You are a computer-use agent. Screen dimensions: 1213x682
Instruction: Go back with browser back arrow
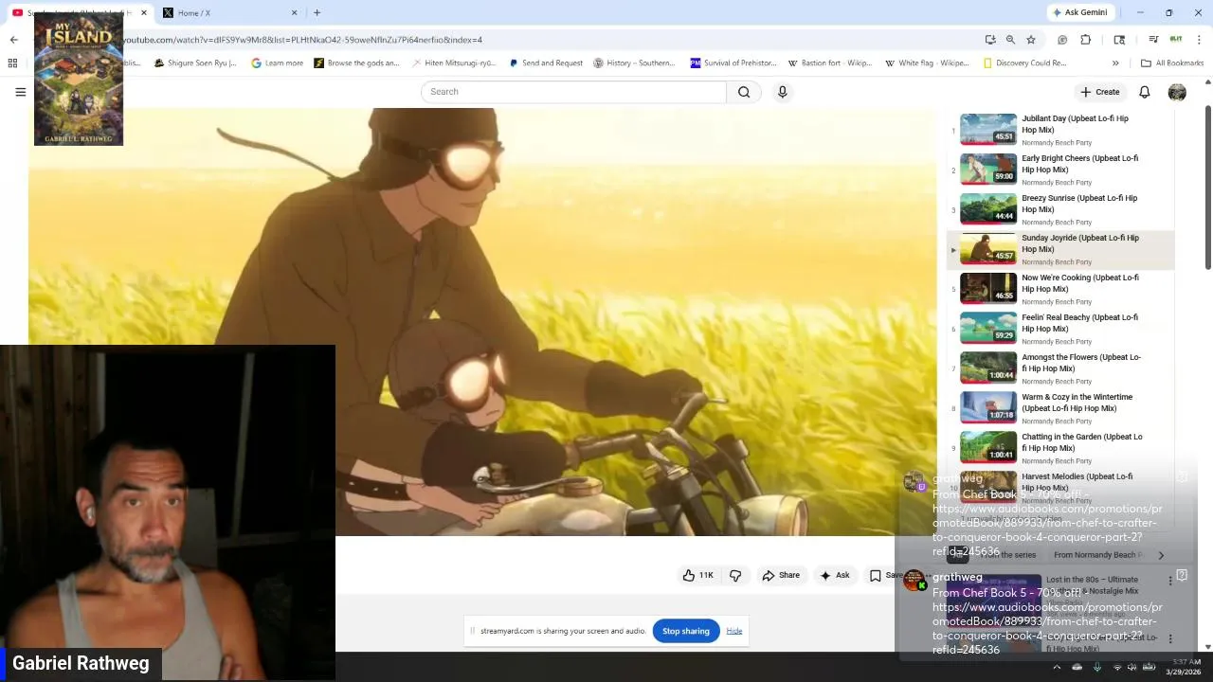point(13,40)
